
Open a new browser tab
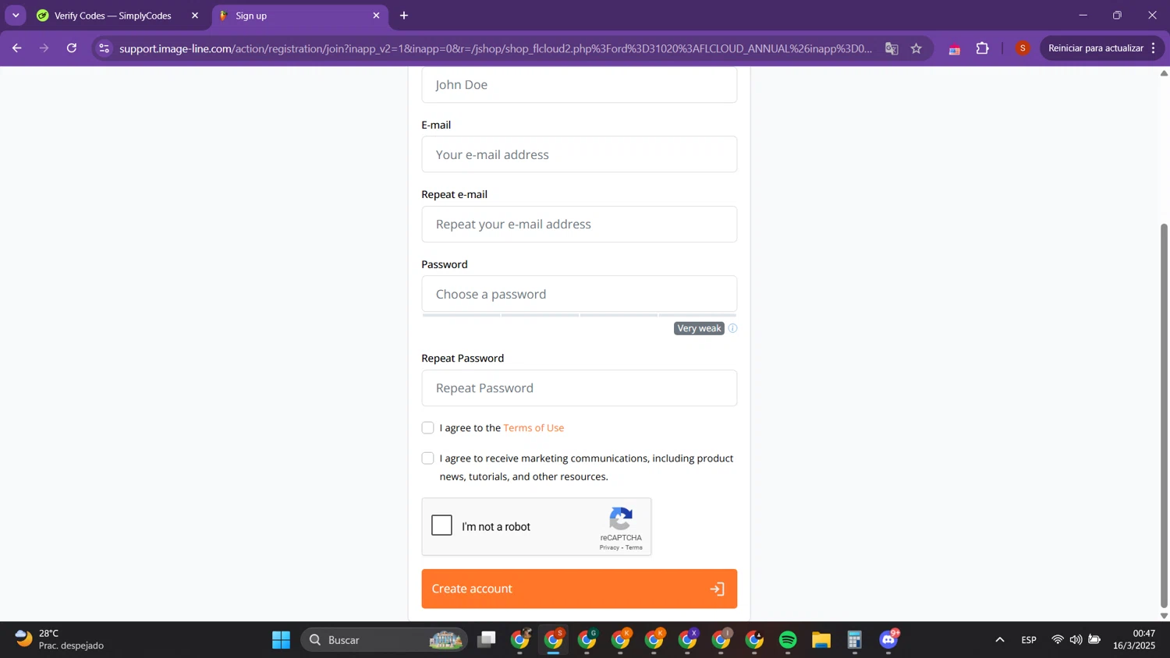click(x=404, y=16)
